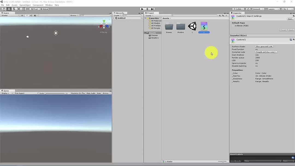Toggle 2D view mode in Scene view
Image resolution: width=295 pixels, height=166 pixels.
(x=22, y=15)
